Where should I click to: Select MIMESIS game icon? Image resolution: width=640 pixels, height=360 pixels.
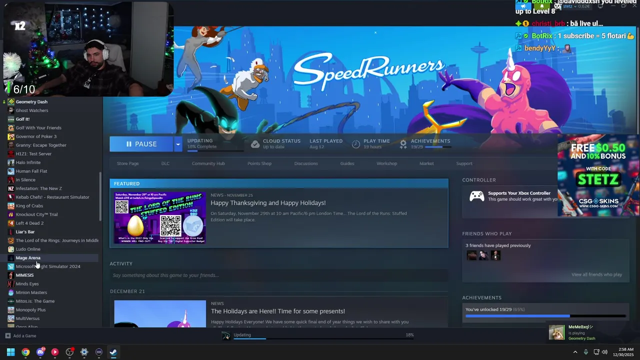tap(11, 275)
